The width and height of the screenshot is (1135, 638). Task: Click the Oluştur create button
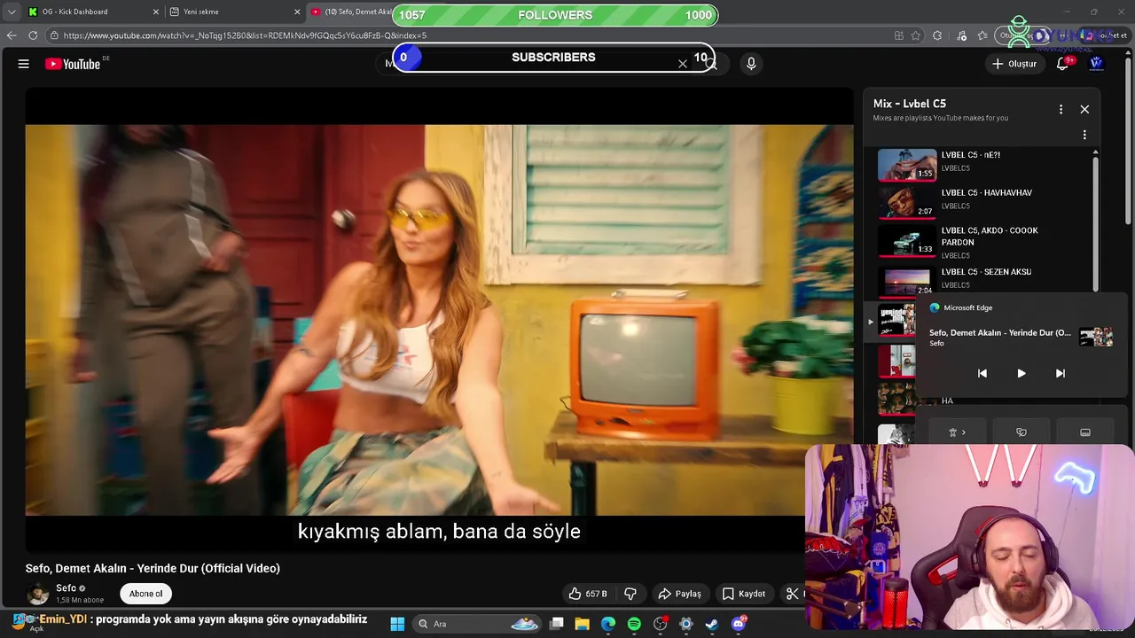1014,64
